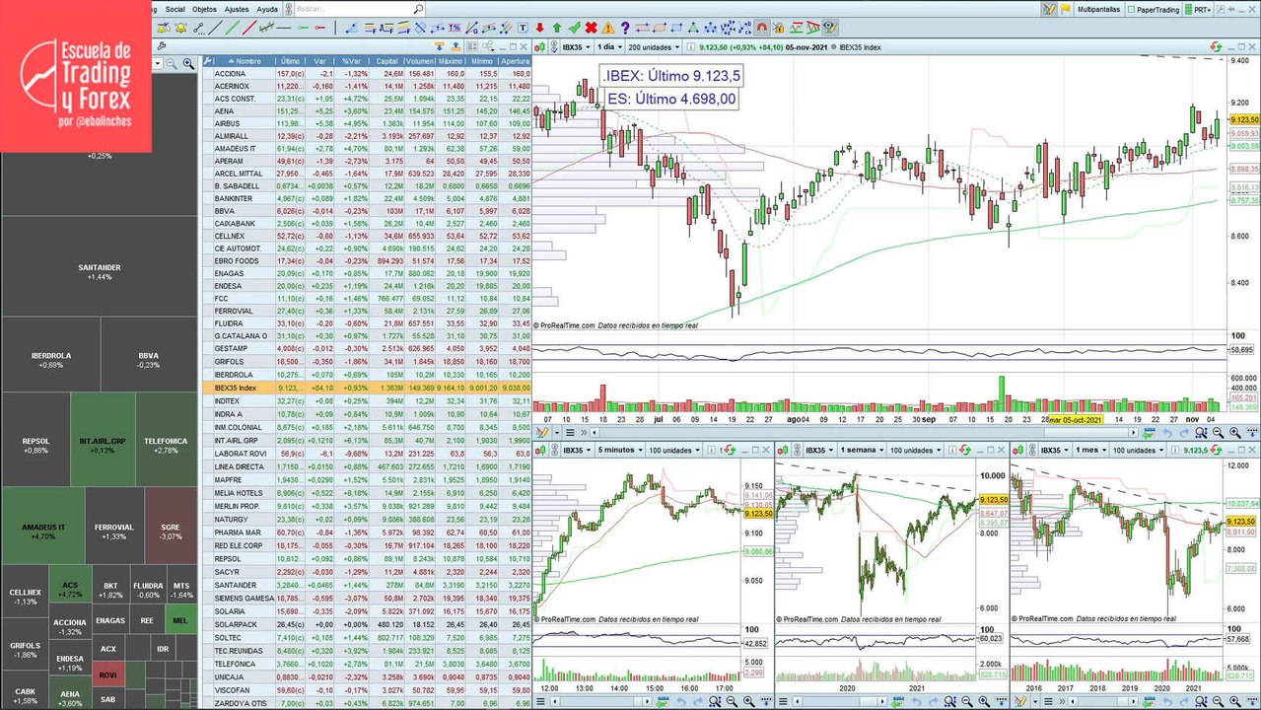Sort list by Volumen column header
This screenshot has width=1261, height=710.
point(422,60)
